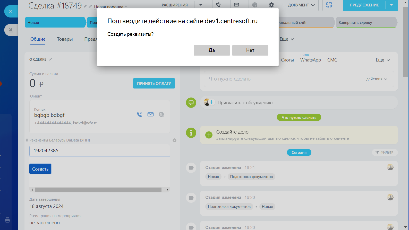409x230 pixels.
Task: Select the Новая stage in the pipeline bar
Action: 55,22
